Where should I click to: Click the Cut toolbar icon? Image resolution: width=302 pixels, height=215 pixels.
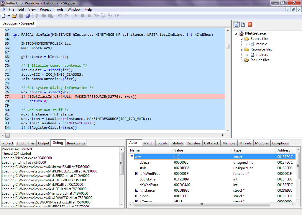[x=37, y=16]
